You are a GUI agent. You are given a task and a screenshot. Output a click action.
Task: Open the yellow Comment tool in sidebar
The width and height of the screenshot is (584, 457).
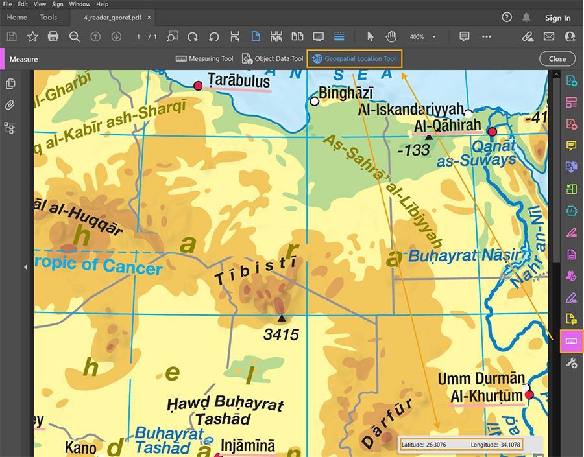571,145
